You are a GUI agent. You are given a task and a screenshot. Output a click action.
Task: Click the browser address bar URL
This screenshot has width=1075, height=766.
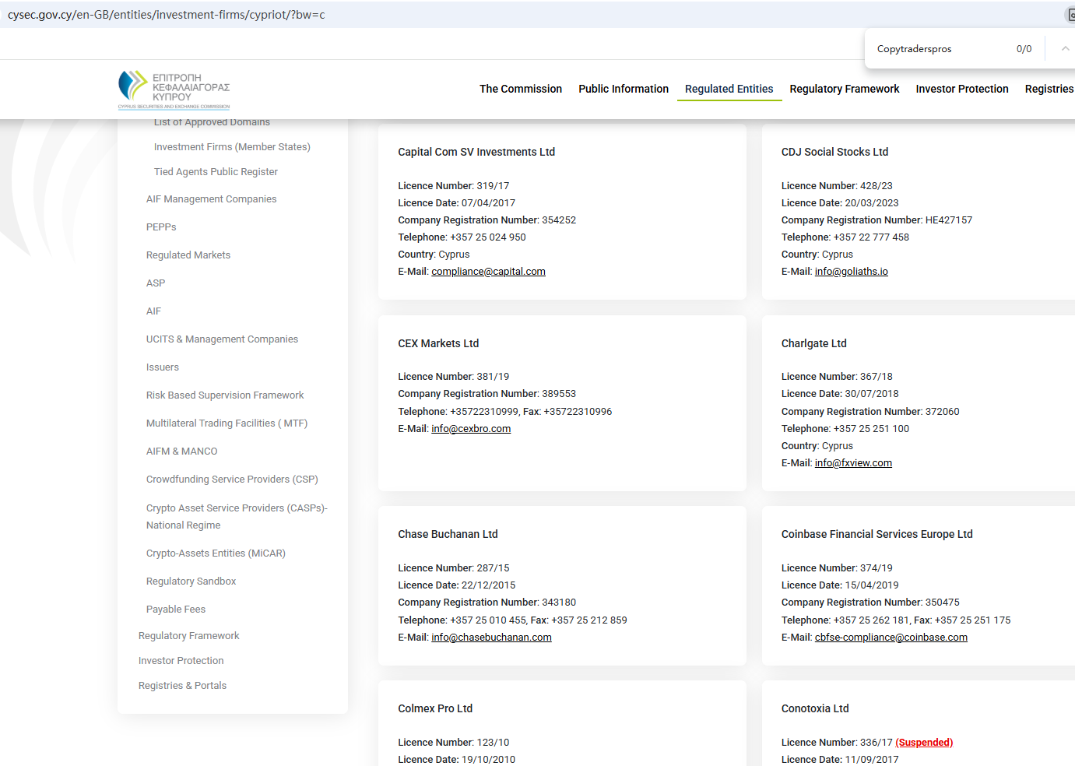167,15
